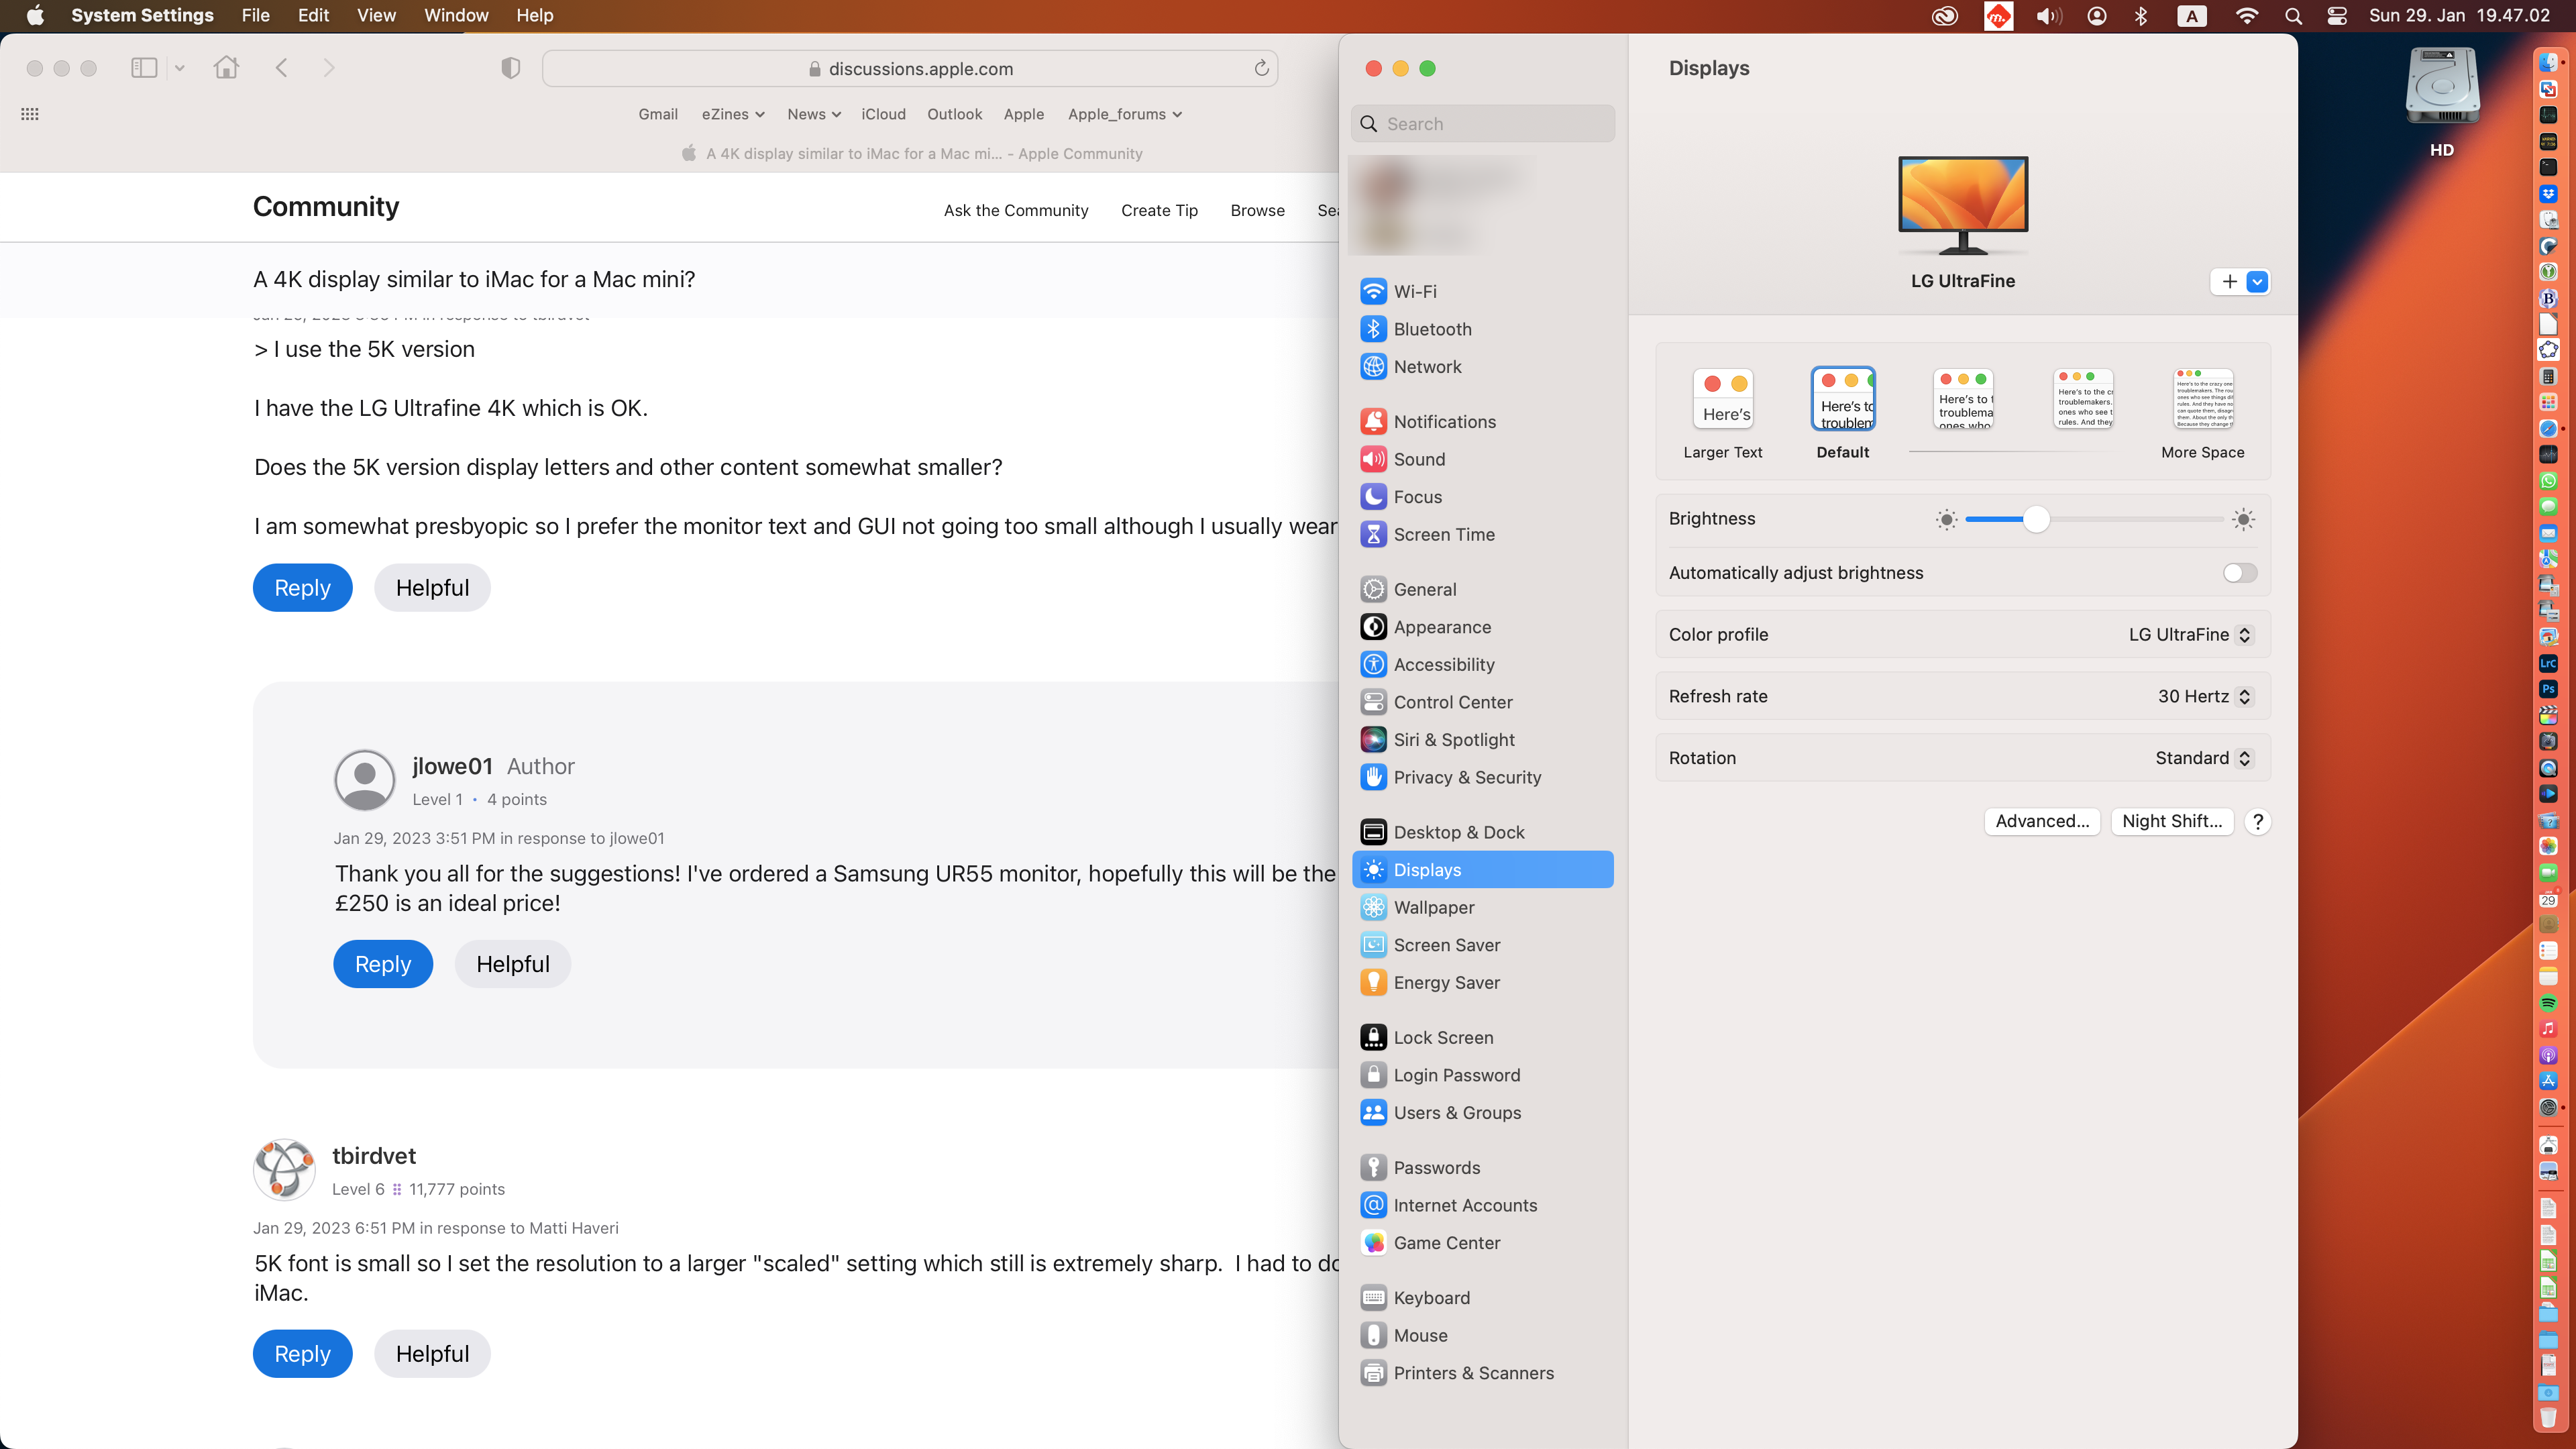The height and width of the screenshot is (1449, 2576).
Task: Select Bluetooth in System Settings sidebar
Action: [x=1432, y=329]
